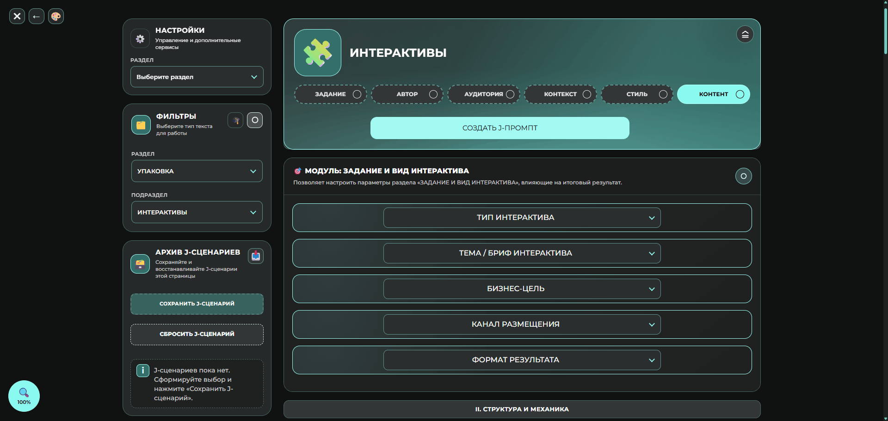Open the Выберите раздел dropdown

[x=197, y=77]
